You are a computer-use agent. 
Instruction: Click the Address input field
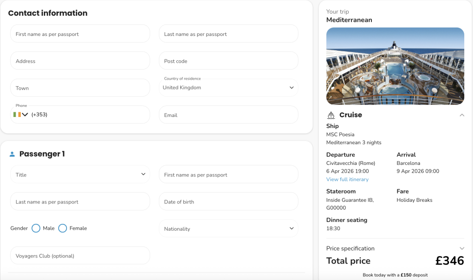pyautogui.click(x=80, y=60)
